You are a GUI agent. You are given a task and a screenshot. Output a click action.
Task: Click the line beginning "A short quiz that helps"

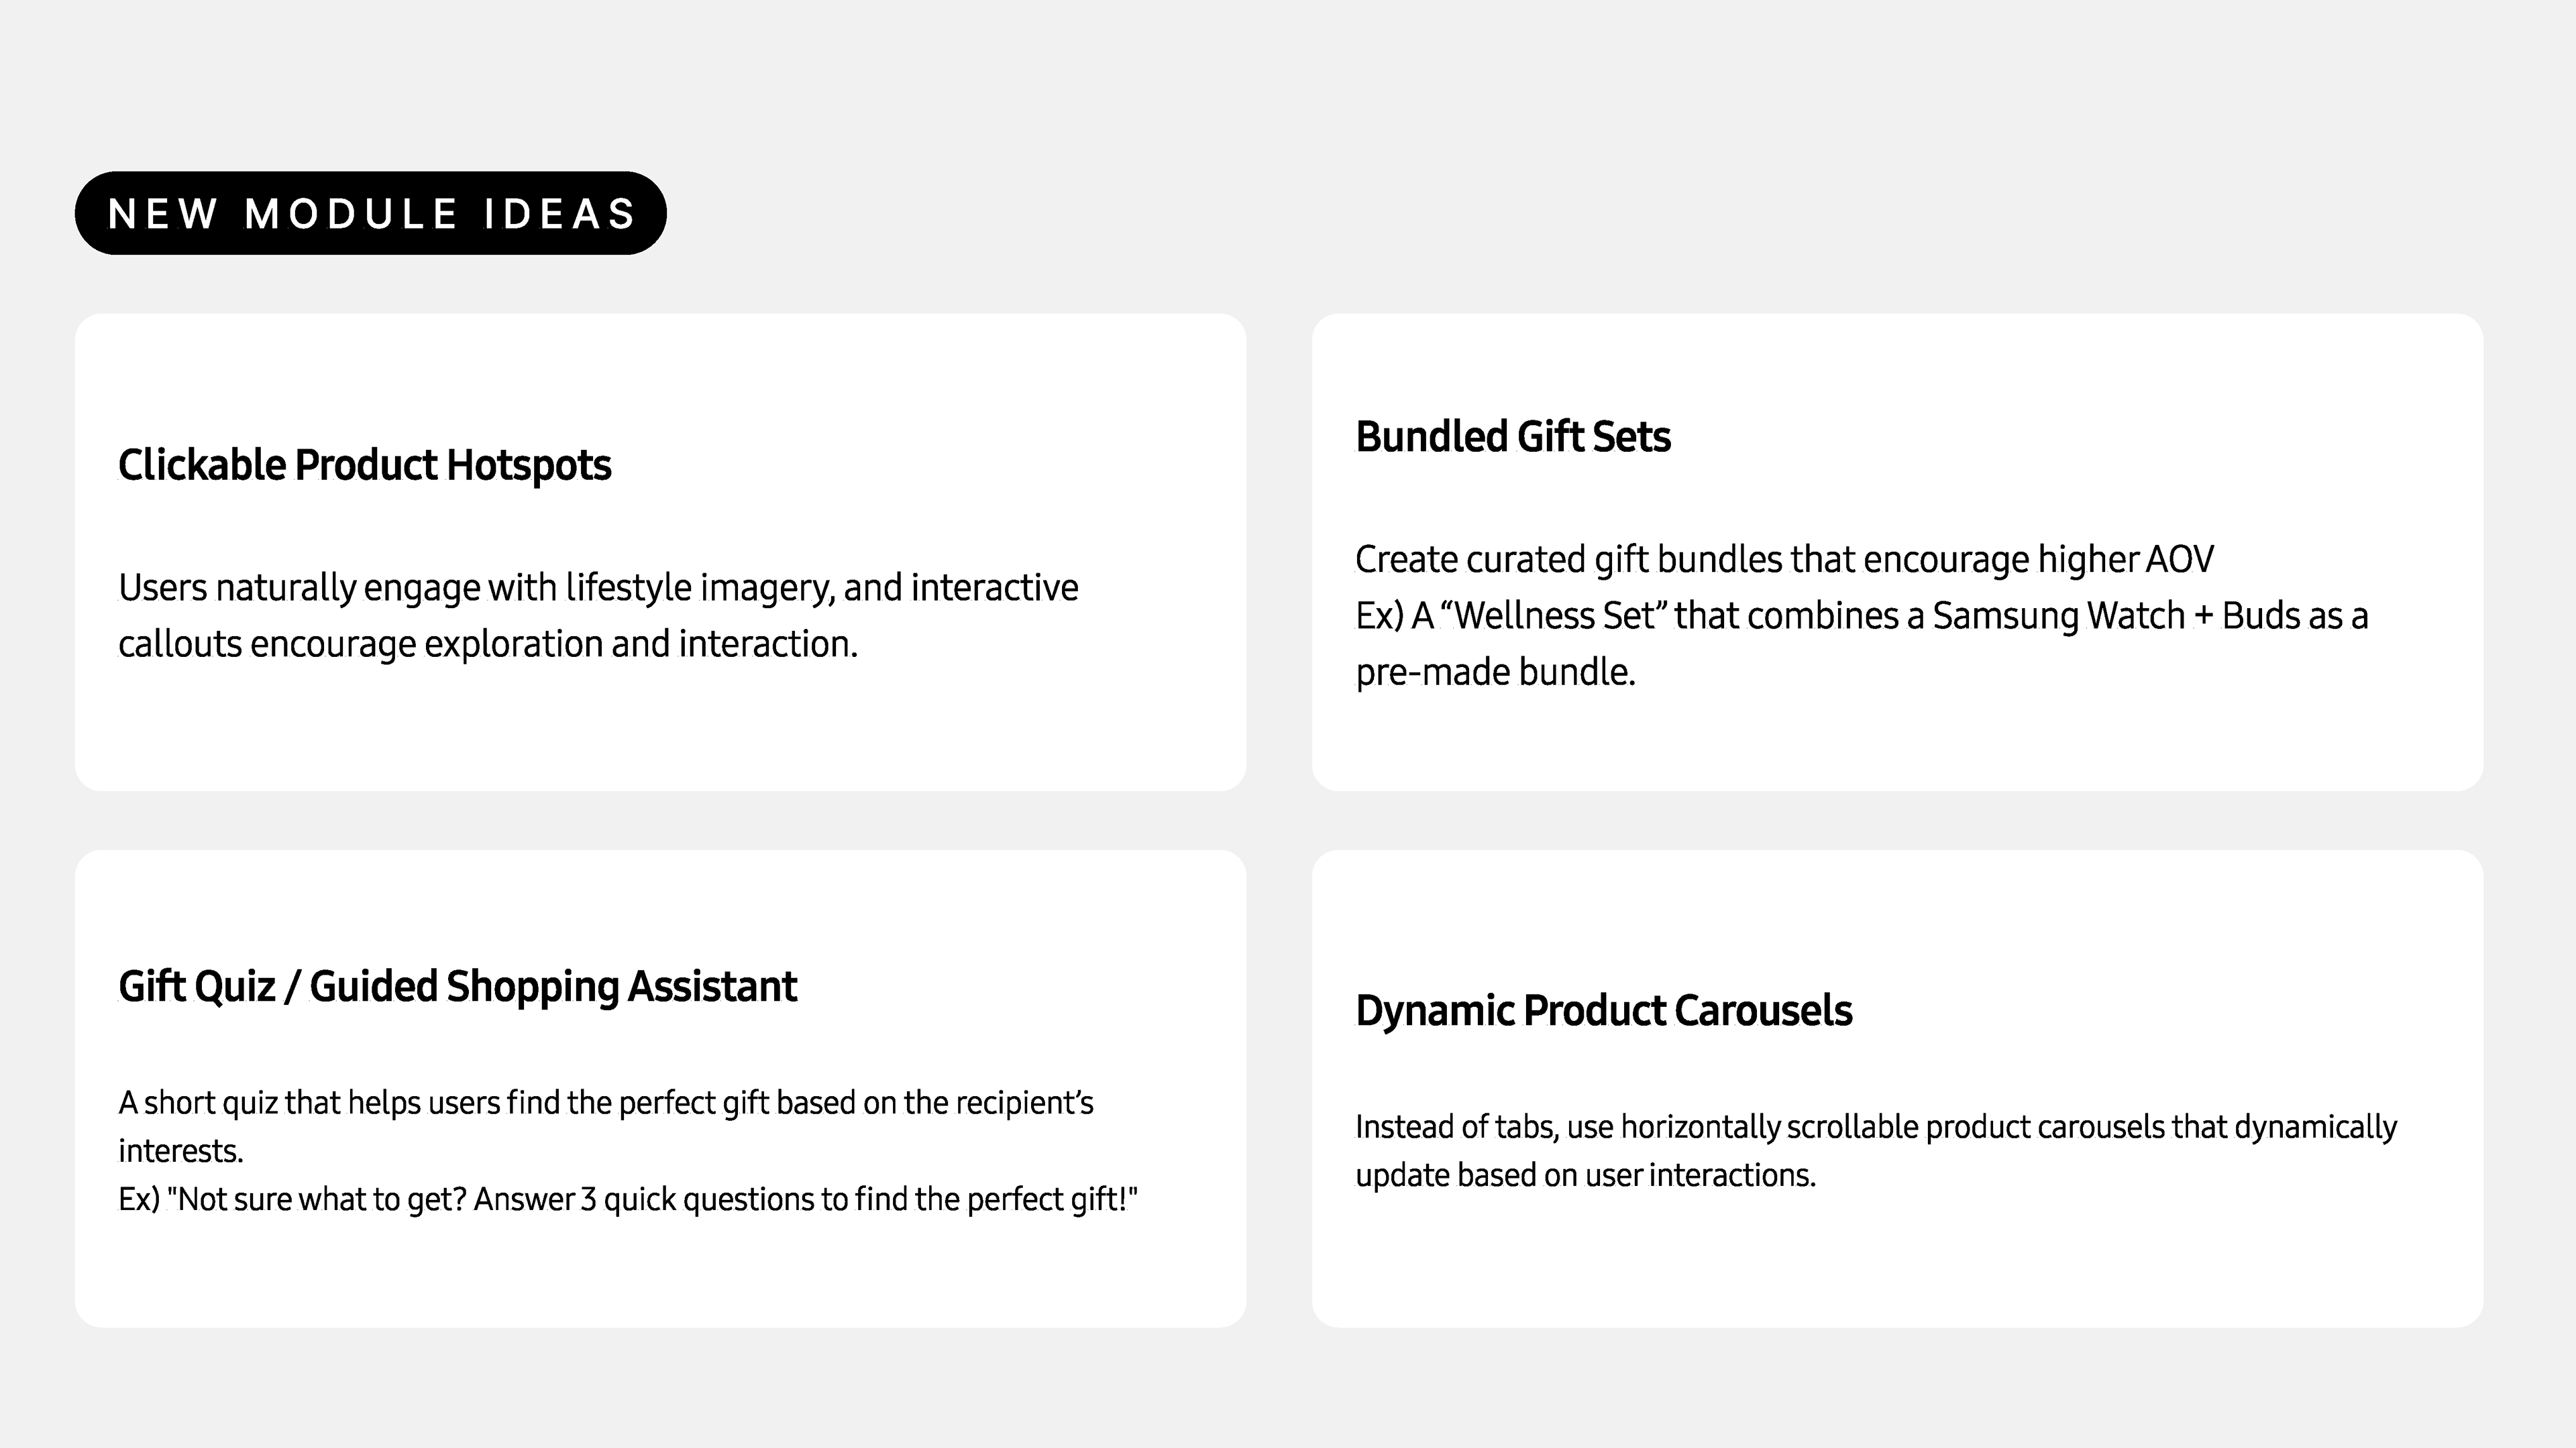pyautogui.click(x=605, y=1102)
